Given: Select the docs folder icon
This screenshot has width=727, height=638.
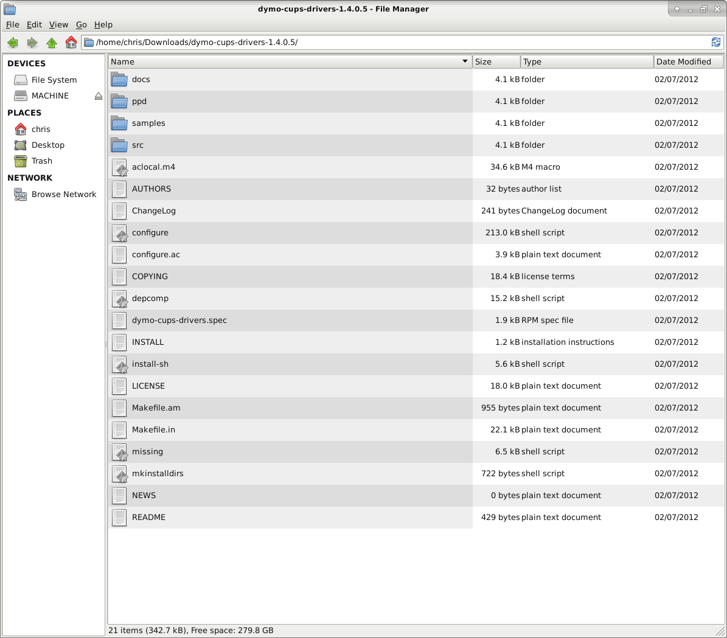Looking at the screenshot, I should coord(120,79).
